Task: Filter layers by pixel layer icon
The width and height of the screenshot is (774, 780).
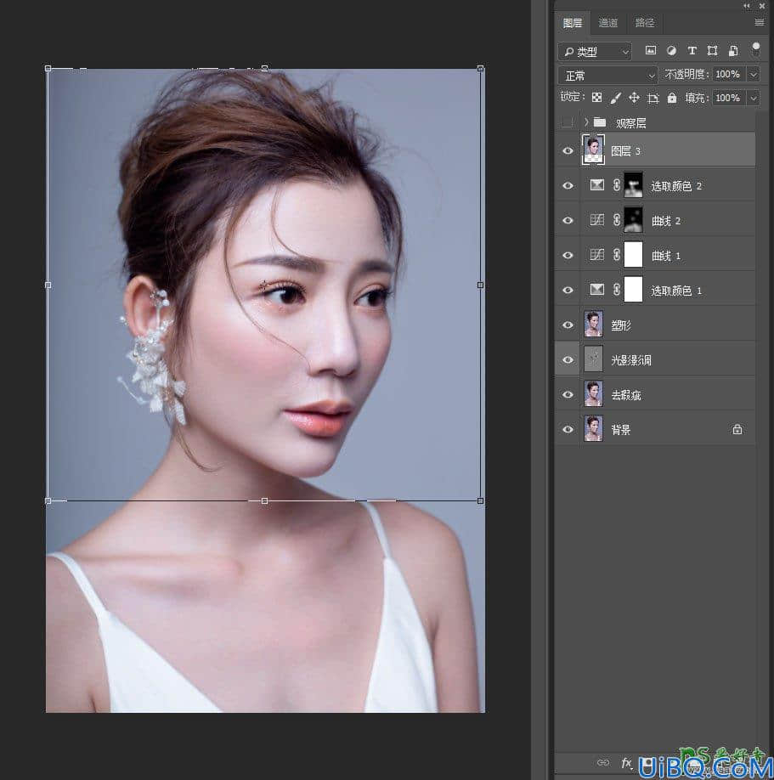Action: click(650, 50)
